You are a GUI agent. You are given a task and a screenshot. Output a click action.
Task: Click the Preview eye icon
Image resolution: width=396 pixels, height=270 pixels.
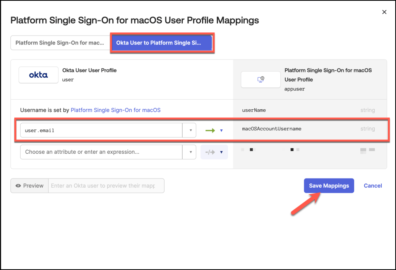coord(18,186)
